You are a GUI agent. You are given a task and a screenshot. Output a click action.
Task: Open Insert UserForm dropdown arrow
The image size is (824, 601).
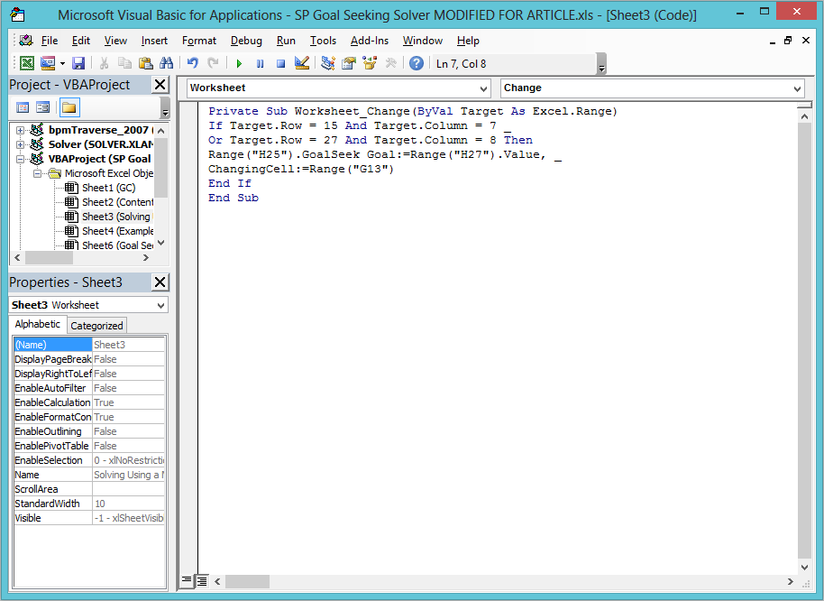(x=62, y=64)
